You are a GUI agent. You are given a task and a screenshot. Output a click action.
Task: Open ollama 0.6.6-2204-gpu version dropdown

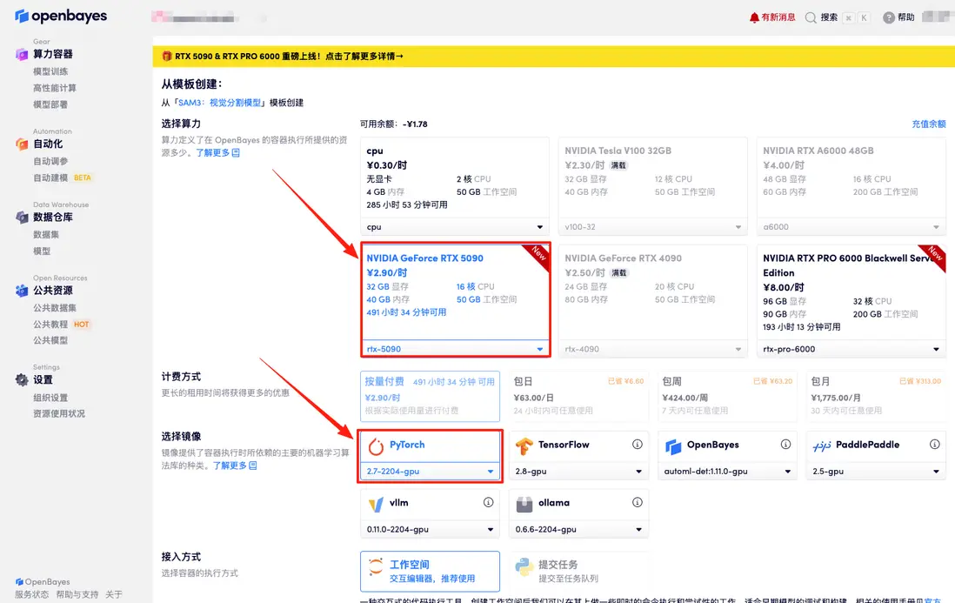578,529
